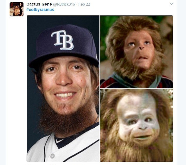
Task: View the creature wearing the red striped jacket
Action: click(136, 52)
